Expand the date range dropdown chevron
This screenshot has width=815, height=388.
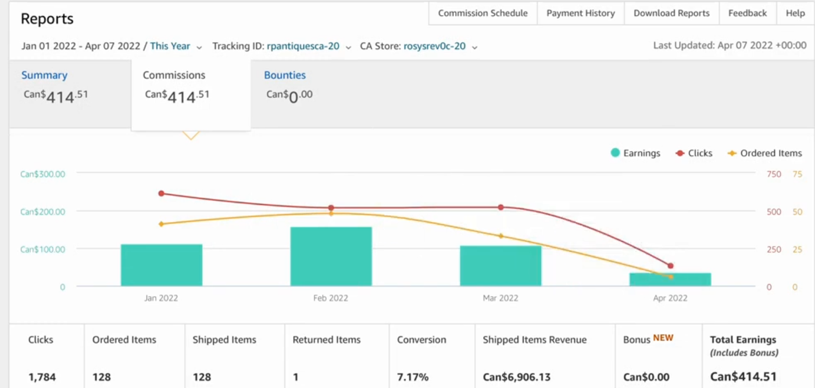point(199,47)
